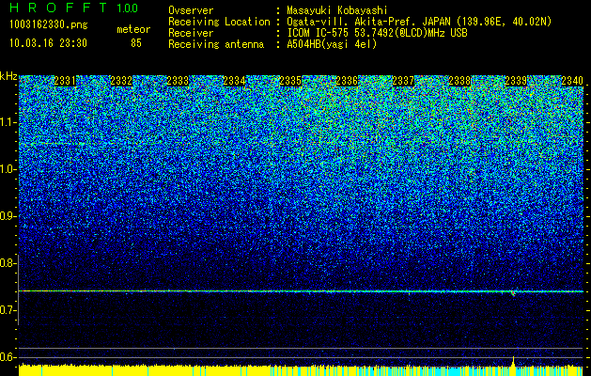This screenshot has height=376, width=591.
Task: Select the filename 1003162330.png
Action: tap(48, 24)
